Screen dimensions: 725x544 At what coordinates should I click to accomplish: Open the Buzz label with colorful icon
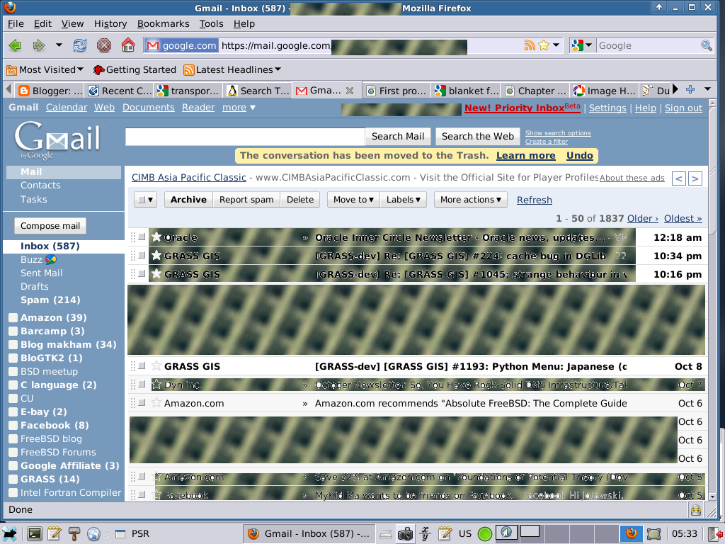point(51,259)
